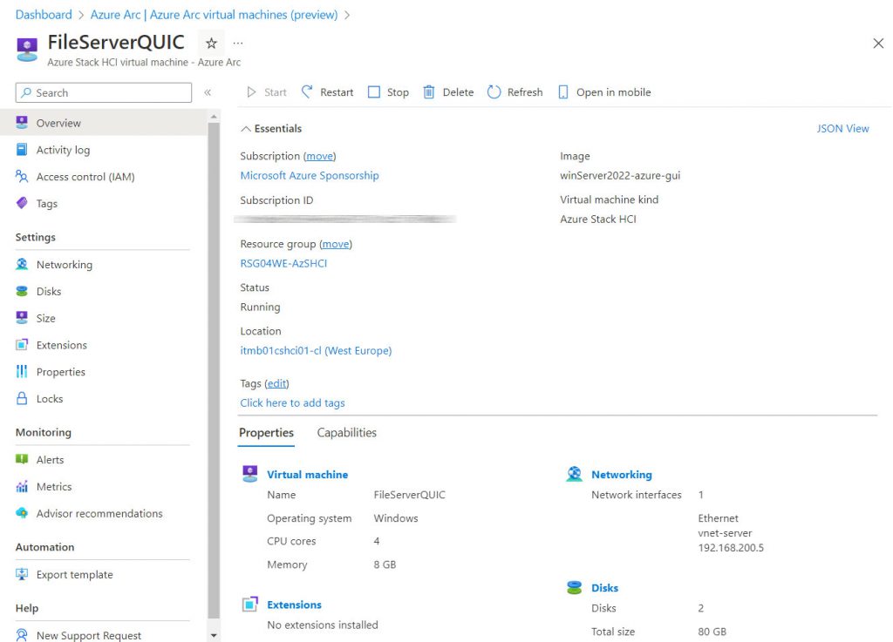Click 'Click here to add tags' link

(292, 402)
